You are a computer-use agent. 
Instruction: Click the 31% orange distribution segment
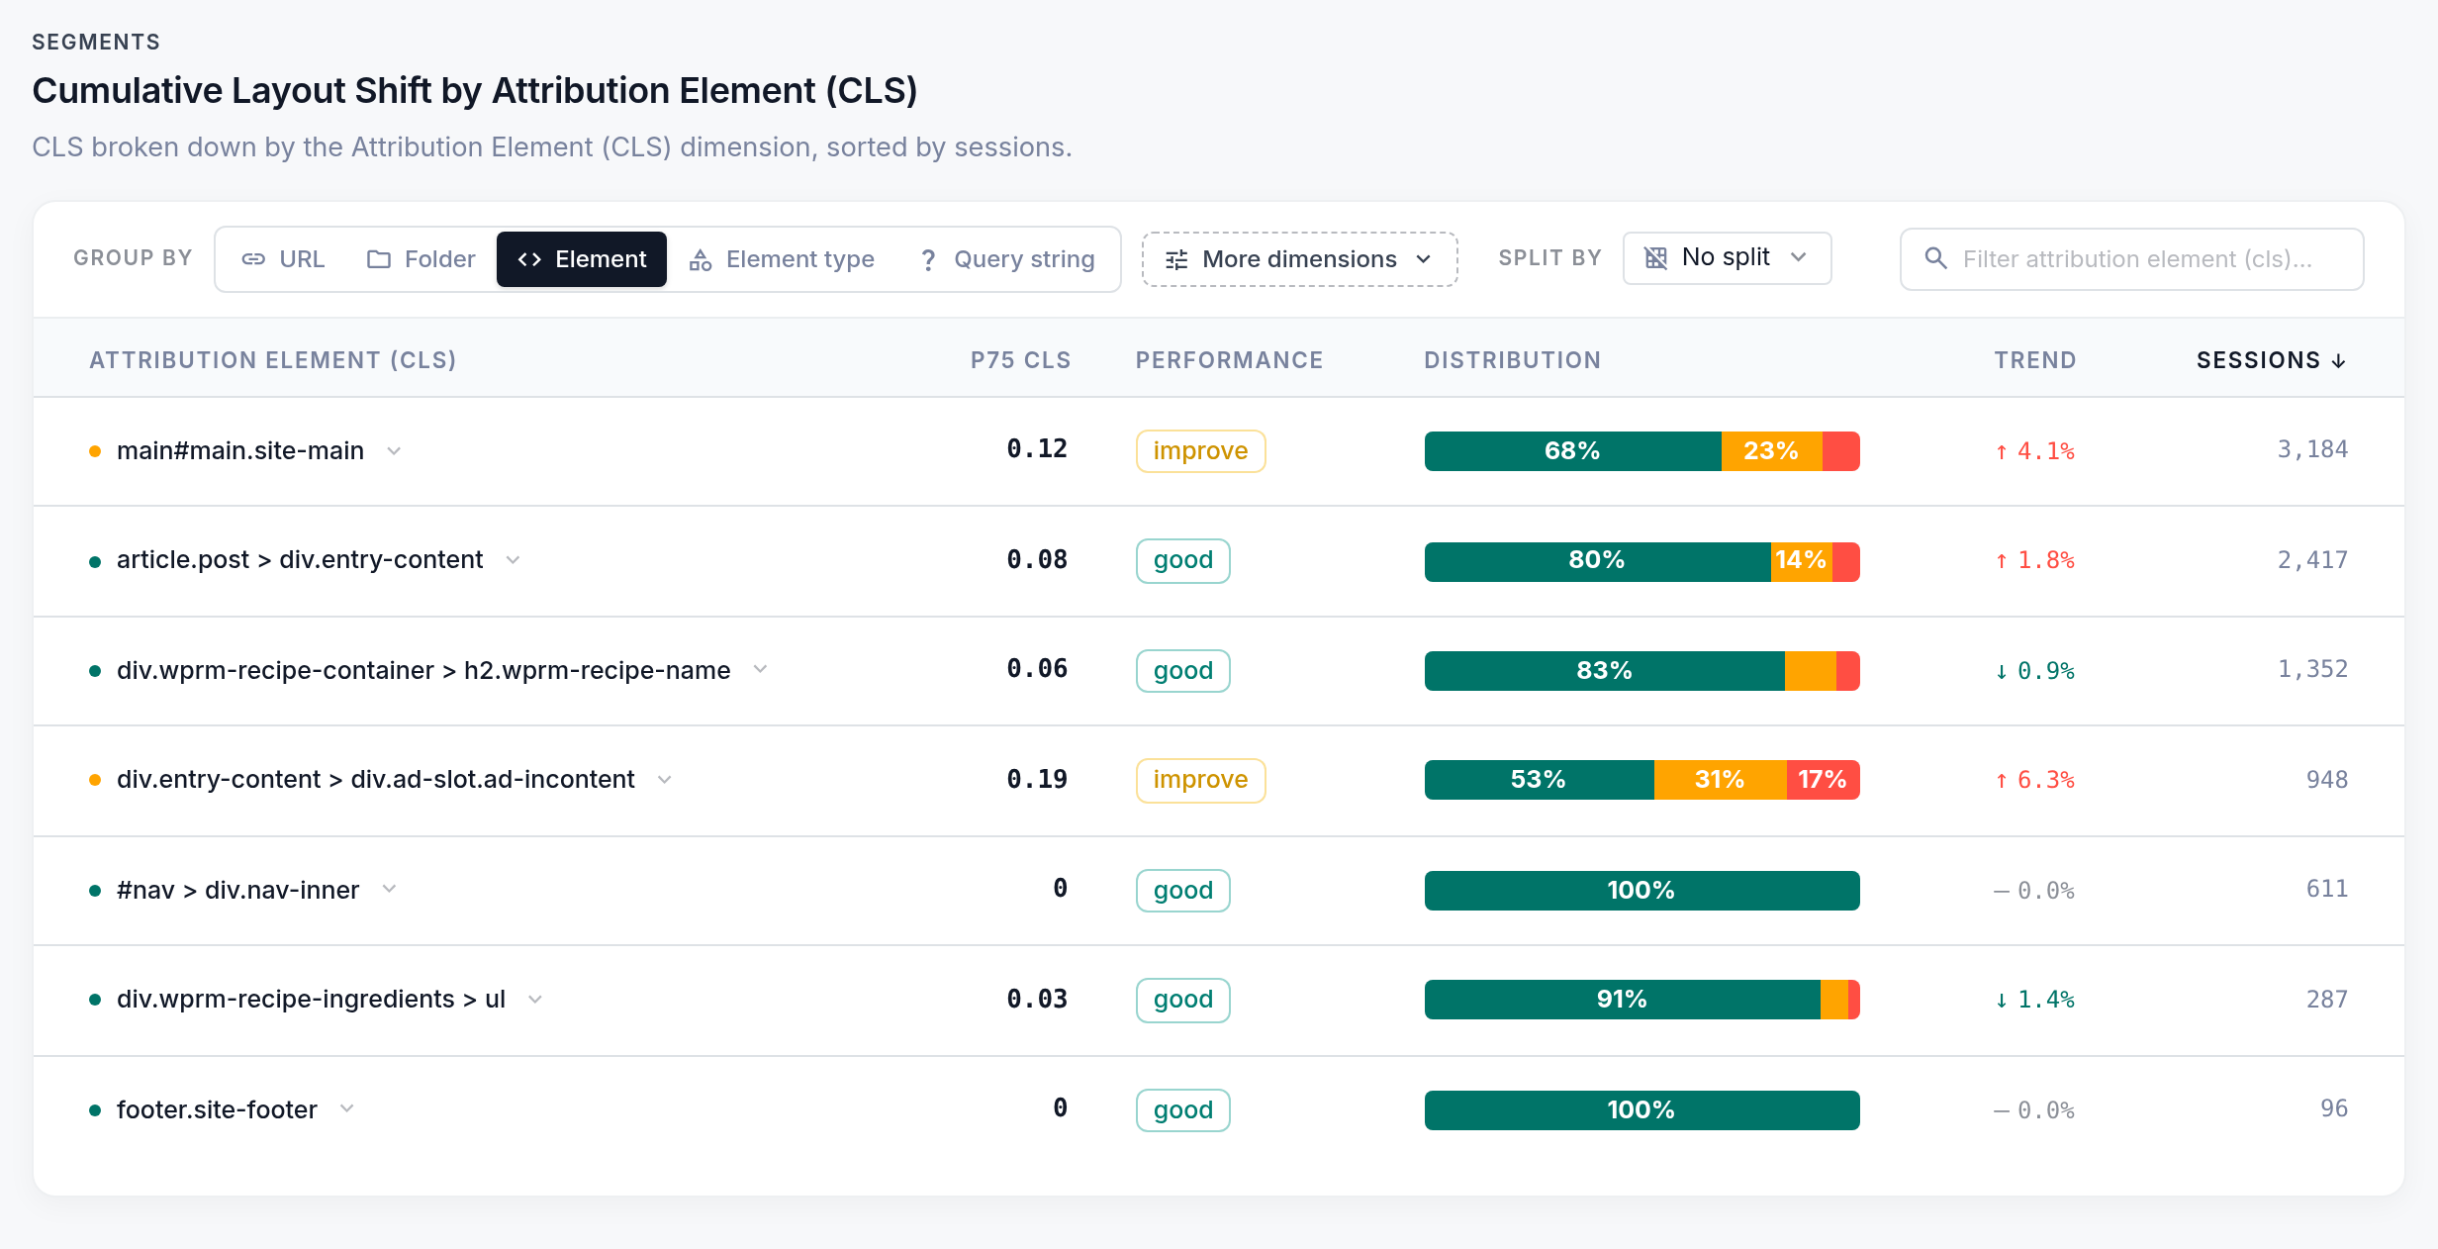pyautogui.click(x=1720, y=780)
